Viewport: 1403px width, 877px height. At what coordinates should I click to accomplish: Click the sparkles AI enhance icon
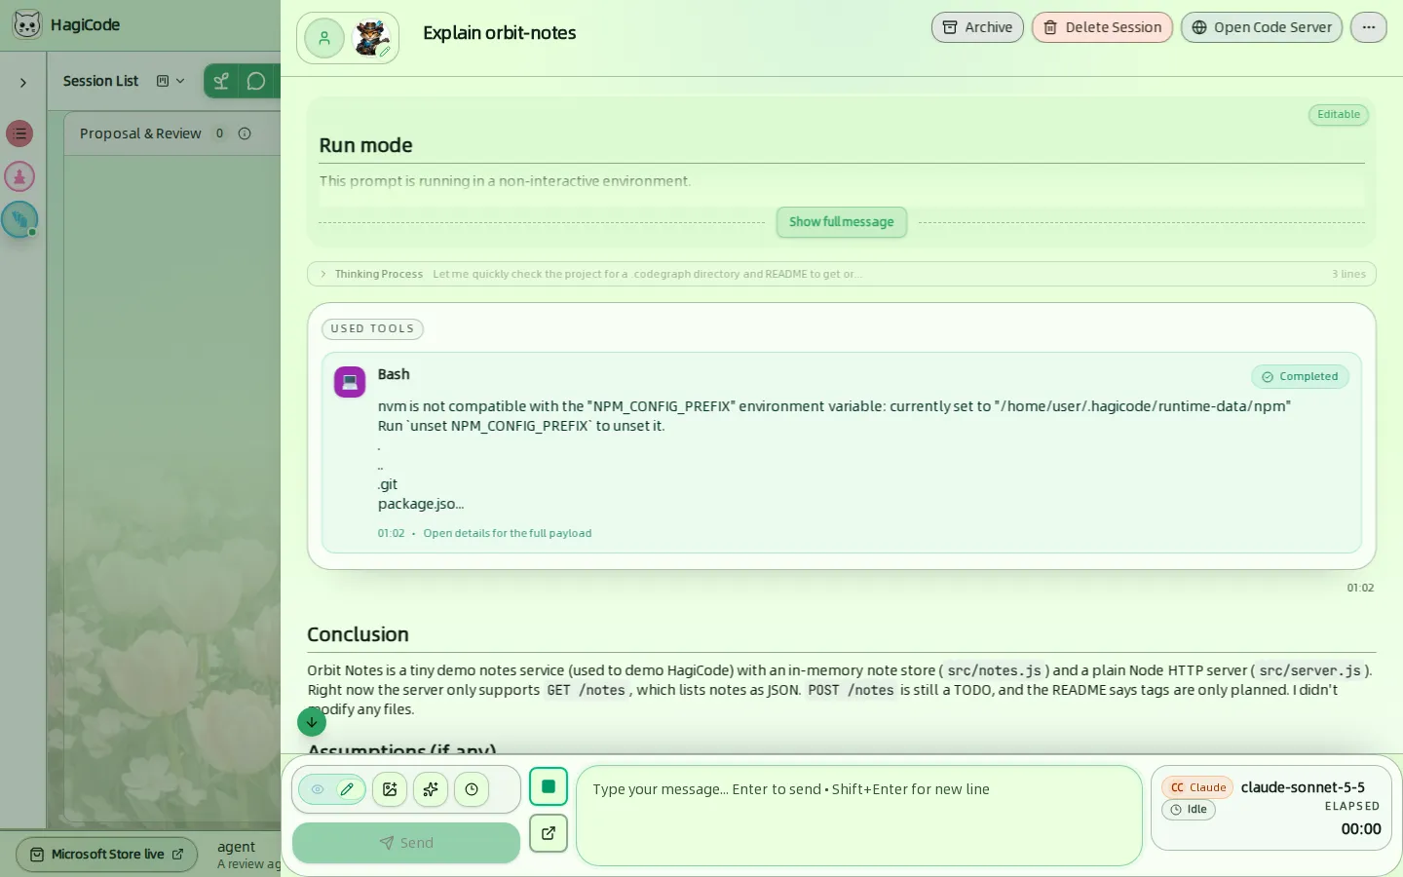coord(431,789)
